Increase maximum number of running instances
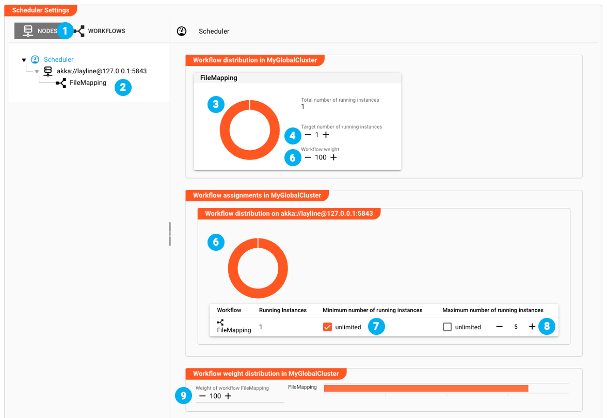Image resolution: width=607 pixels, height=418 pixels. [532, 327]
